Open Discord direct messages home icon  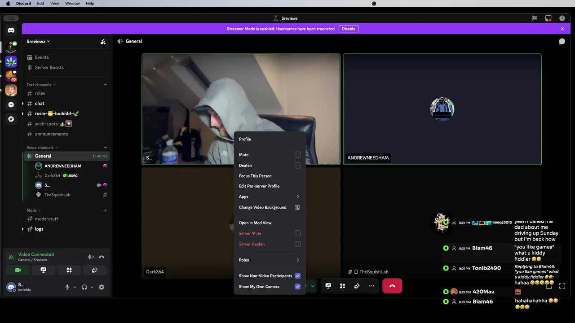[x=11, y=31]
